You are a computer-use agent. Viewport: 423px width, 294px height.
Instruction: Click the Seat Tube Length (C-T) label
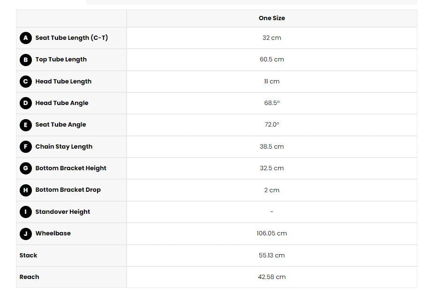71,38
